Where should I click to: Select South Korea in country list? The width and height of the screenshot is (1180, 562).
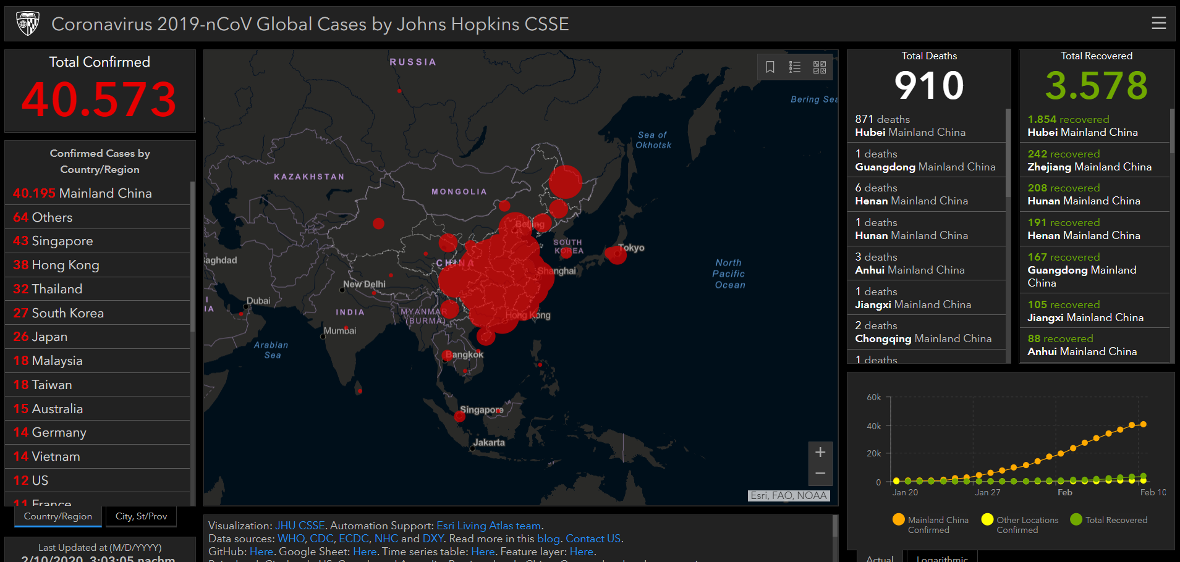click(x=98, y=313)
